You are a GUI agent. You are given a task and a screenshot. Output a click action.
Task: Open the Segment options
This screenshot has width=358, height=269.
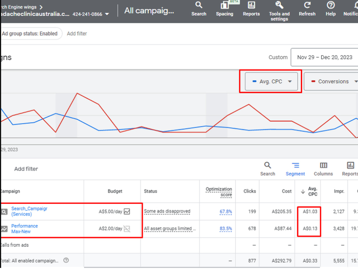click(295, 169)
